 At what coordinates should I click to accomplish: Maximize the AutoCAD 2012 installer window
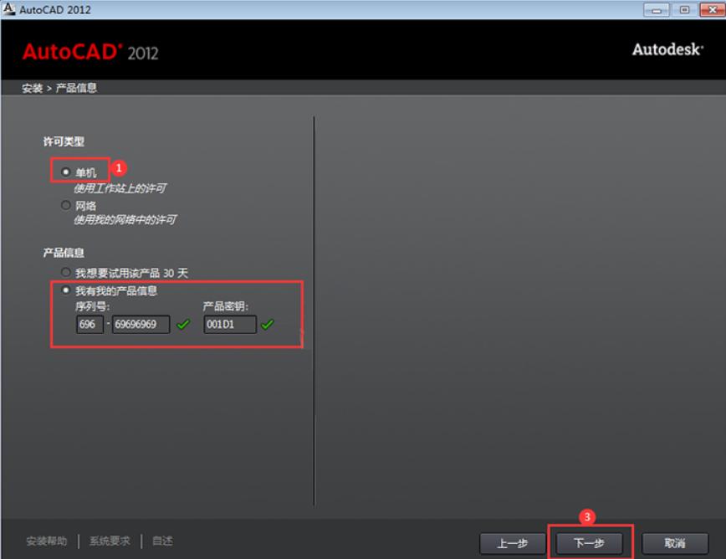click(684, 10)
